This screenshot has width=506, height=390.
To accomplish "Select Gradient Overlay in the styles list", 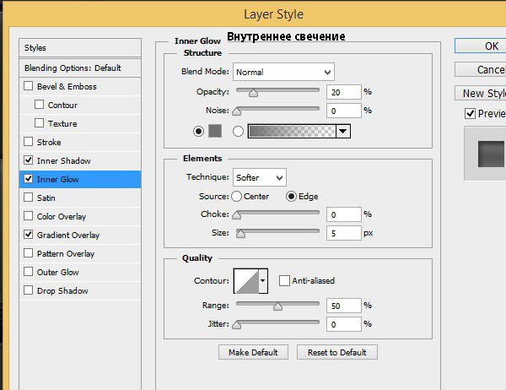I will click(x=67, y=236).
